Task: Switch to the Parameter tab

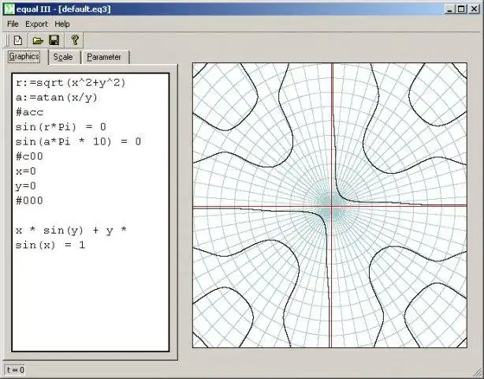Action: (104, 57)
